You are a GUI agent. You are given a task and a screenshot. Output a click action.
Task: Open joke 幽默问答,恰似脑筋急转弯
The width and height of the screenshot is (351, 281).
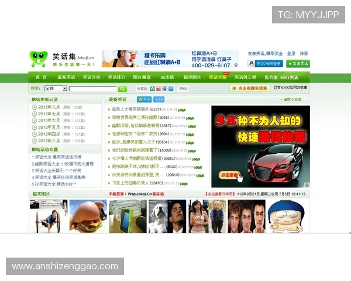(x=136, y=125)
